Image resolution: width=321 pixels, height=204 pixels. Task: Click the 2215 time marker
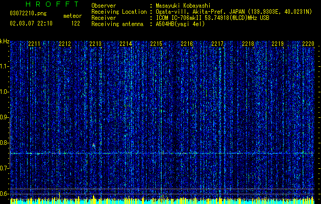(x=156, y=44)
